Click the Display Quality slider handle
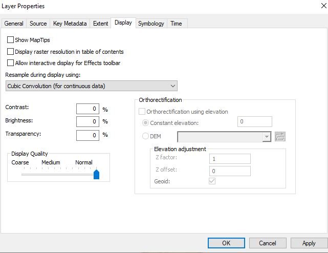This screenshot has width=328, height=253. tap(96, 175)
